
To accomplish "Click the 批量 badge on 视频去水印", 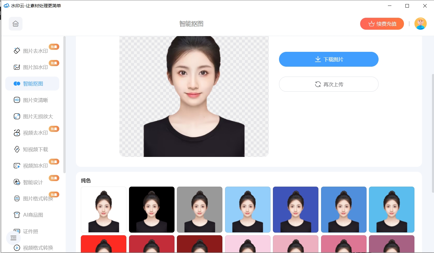I will click(x=54, y=129).
